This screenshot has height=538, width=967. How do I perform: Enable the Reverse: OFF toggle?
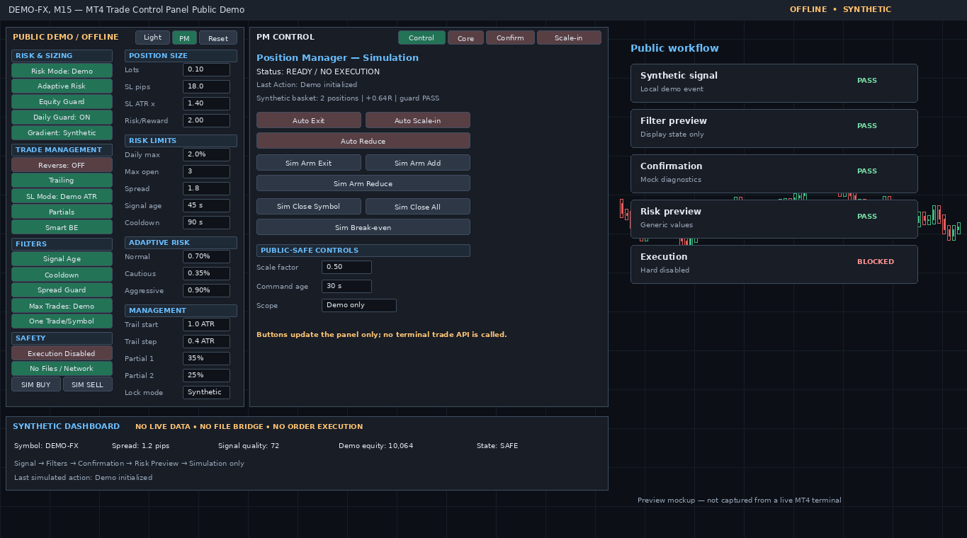[62, 165]
